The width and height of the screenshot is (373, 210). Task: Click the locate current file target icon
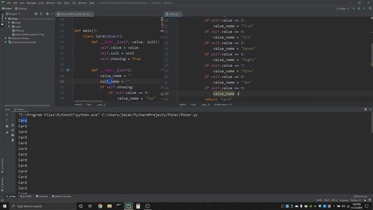pyautogui.click(x=36, y=14)
